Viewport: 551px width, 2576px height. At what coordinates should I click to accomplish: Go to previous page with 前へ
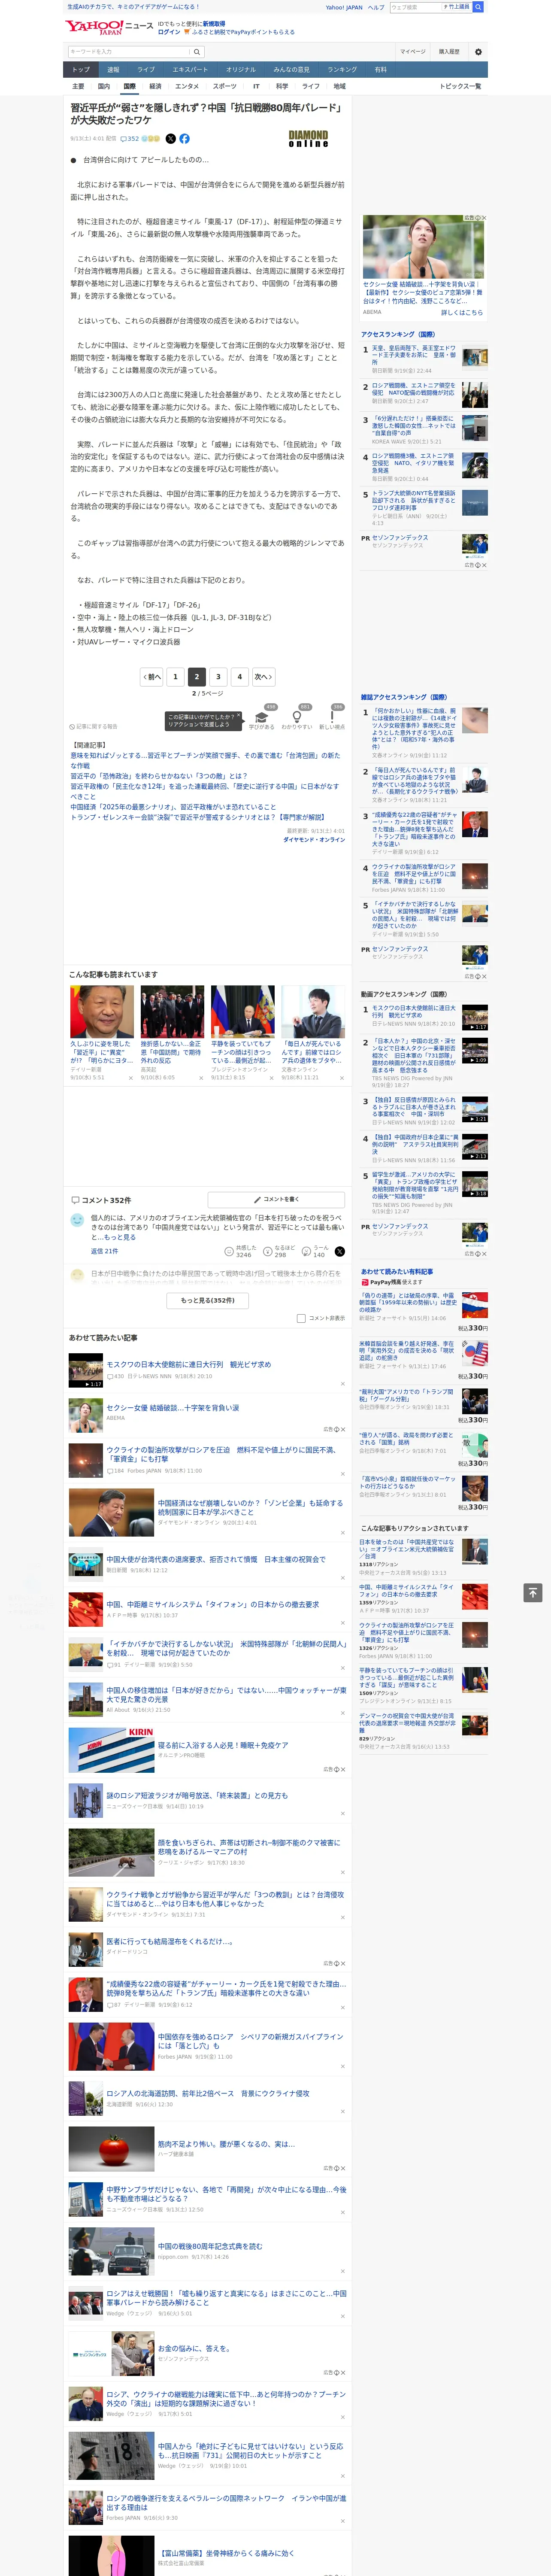point(151,676)
